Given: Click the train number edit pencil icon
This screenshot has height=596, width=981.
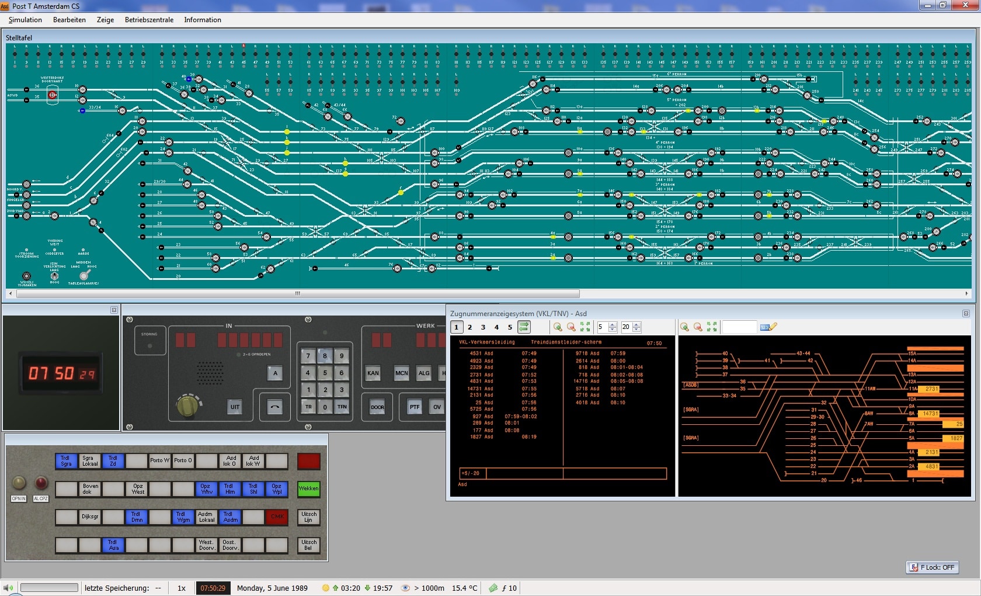Looking at the screenshot, I should pyautogui.click(x=768, y=327).
